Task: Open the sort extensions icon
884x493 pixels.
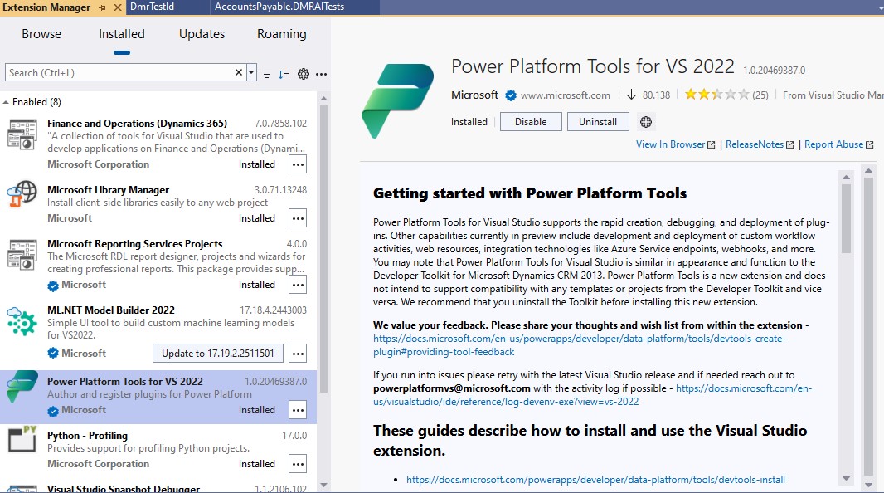Action: pyautogui.click(x=284, y=74)
